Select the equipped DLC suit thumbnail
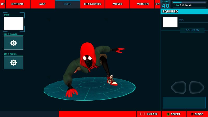 point(170,22)
